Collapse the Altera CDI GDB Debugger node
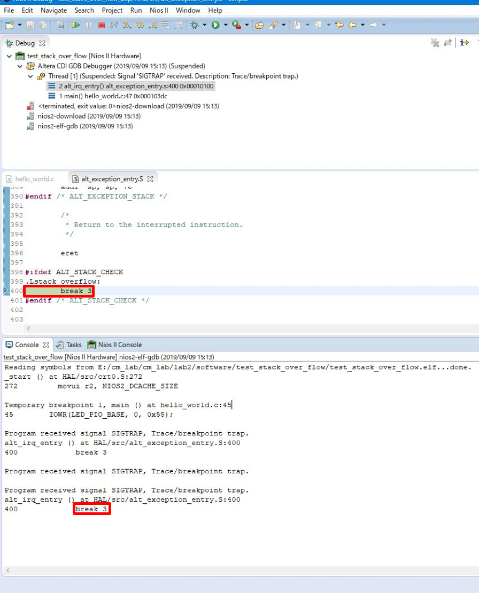Image resolution: width=479 pixels, height=593 pixels. 20,66
